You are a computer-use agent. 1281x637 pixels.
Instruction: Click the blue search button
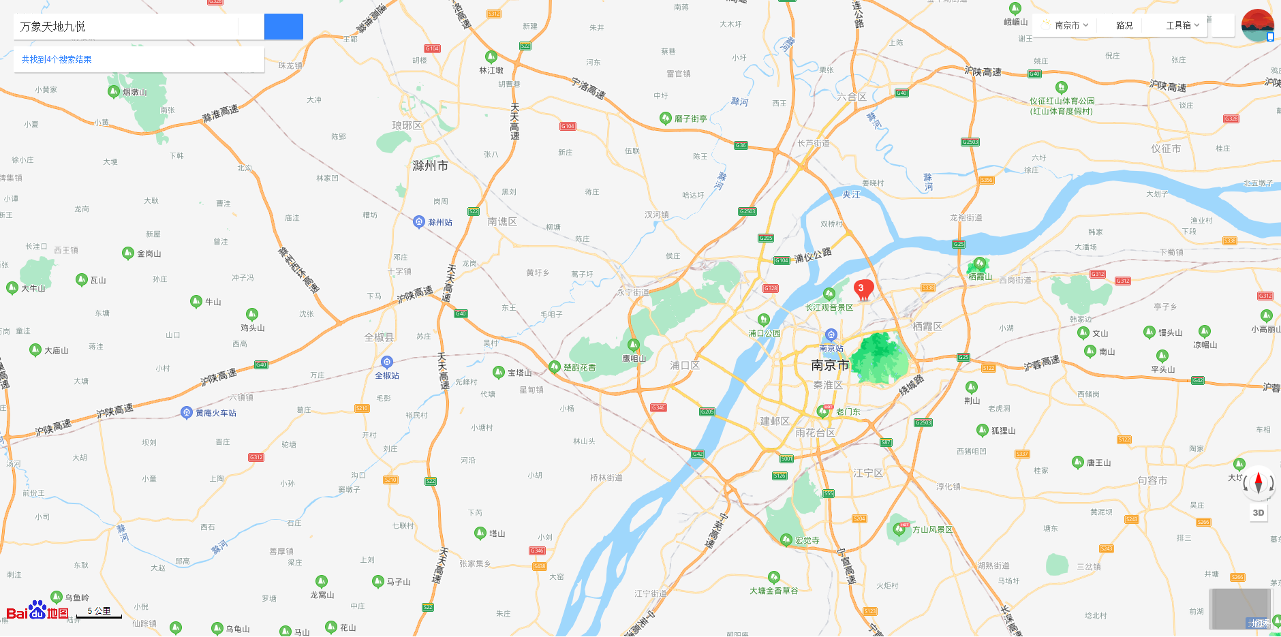(x=283, y=27)
